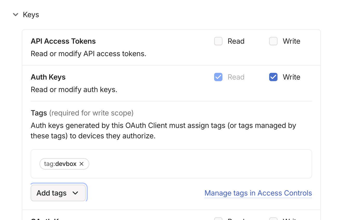The width and height of the screenshot is (339, 220).
Task: Click the disclosure arrow beside the Keys heading
Action: pyautogui.click(x=16, y=15)
